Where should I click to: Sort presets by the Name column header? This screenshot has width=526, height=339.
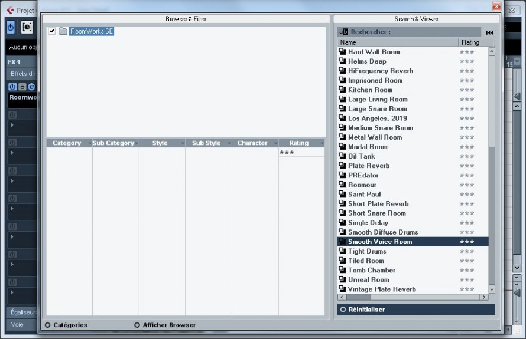click(x=397, y=42)
